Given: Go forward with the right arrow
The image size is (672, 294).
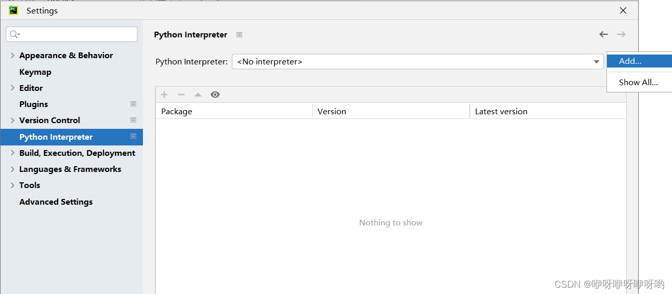Looking at the screenshot, I should (621, 34).
